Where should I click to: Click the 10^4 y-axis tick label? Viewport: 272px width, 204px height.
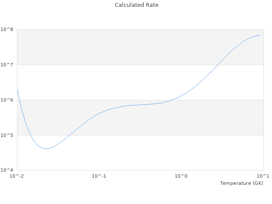(x=7, y=170)
